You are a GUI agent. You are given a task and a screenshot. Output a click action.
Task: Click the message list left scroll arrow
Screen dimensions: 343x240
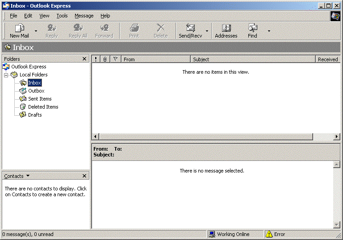click(x=96, y=137)
